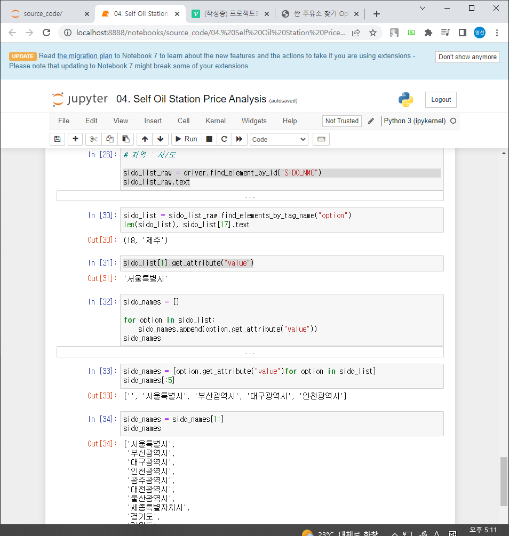Open the Cell menu
This screenshot has height=536, width=509.
[x=184, y=121]
